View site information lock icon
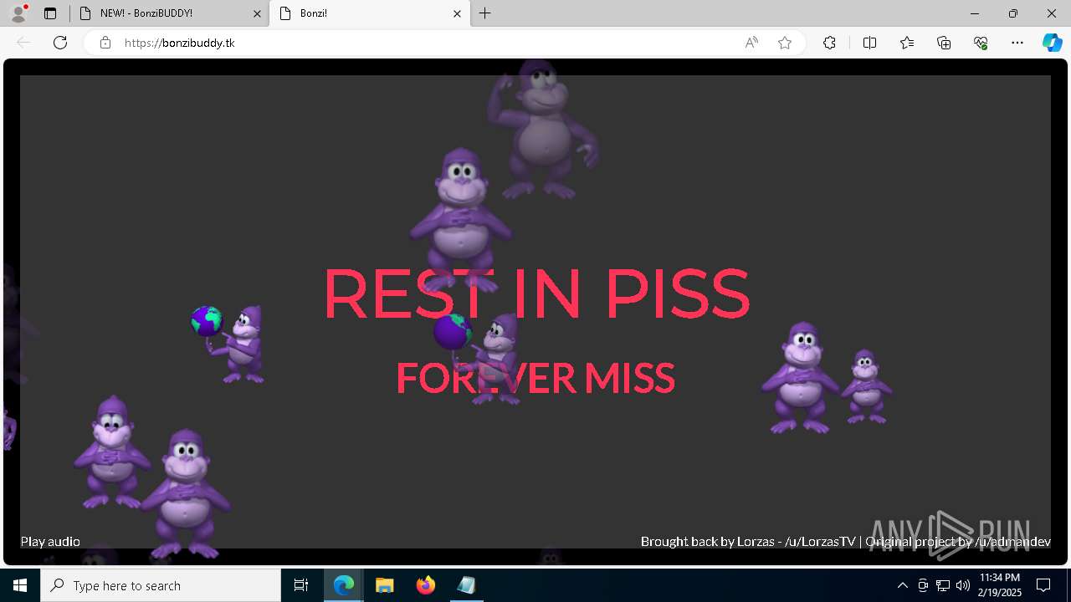 coord(105,43)
